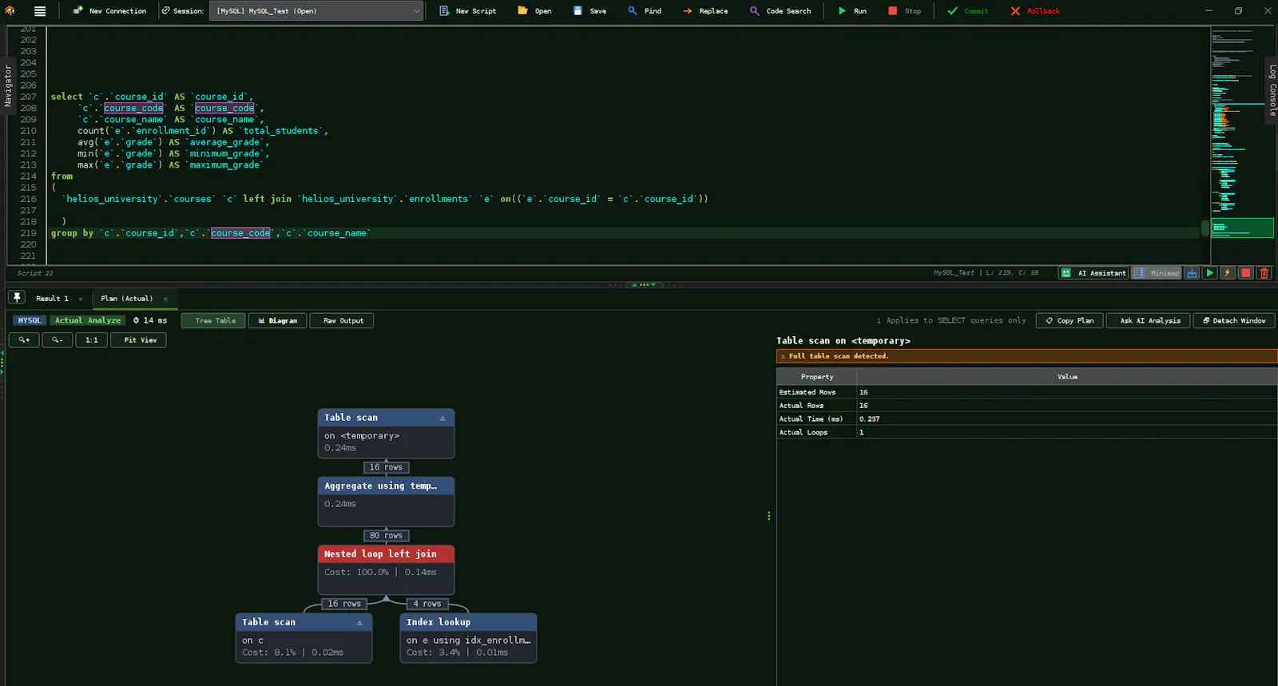Click the lightning bolt execute icon
Screen dimensions: 1278x686
tap(1228, 273)
